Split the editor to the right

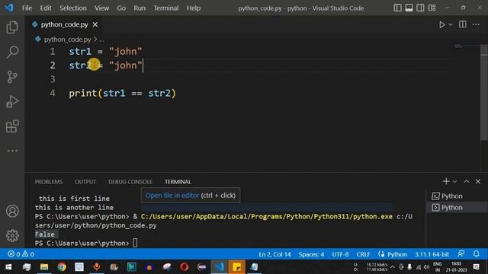tap(463, 24)
